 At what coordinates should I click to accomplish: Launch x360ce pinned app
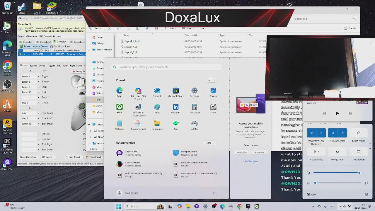point(195,125)
